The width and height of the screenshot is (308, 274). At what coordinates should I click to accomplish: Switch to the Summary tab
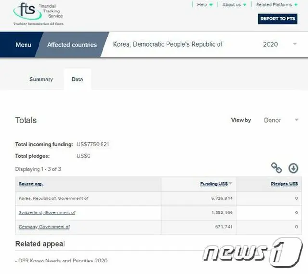pos(41,79)
